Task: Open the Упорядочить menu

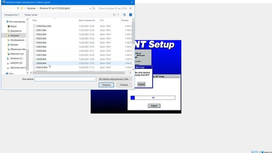Action: (12, 15)
